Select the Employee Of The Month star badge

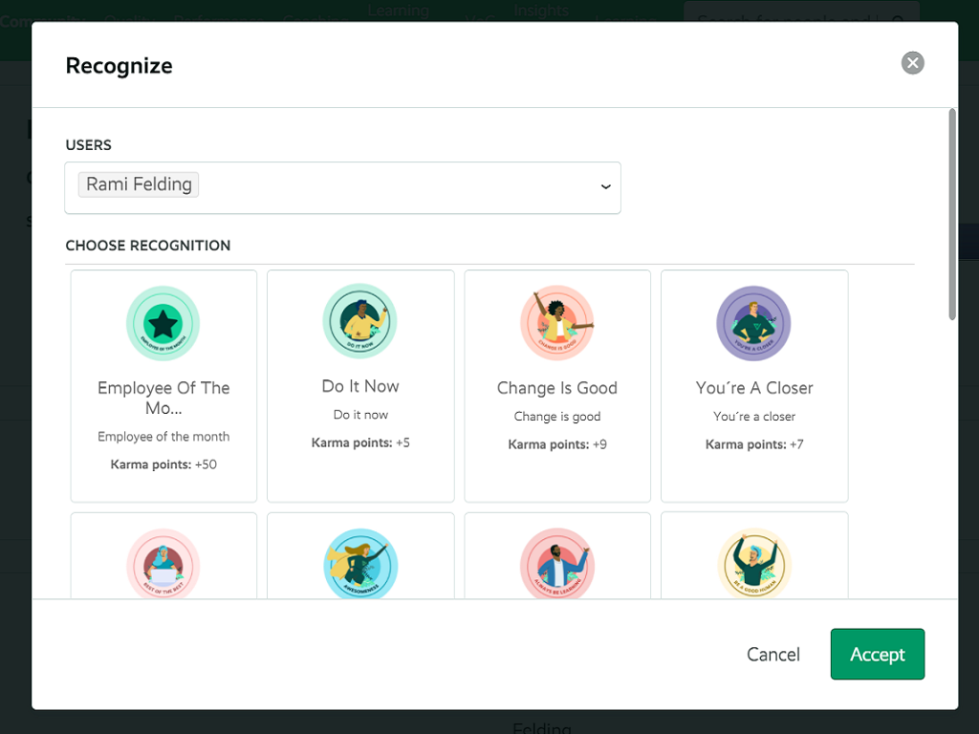(163, 324)
